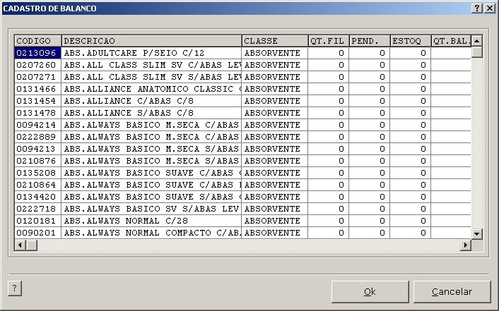The width and height of the screenshot is (499, 311).
Task: Click the CLASSE column header
Action: [275, 41]
